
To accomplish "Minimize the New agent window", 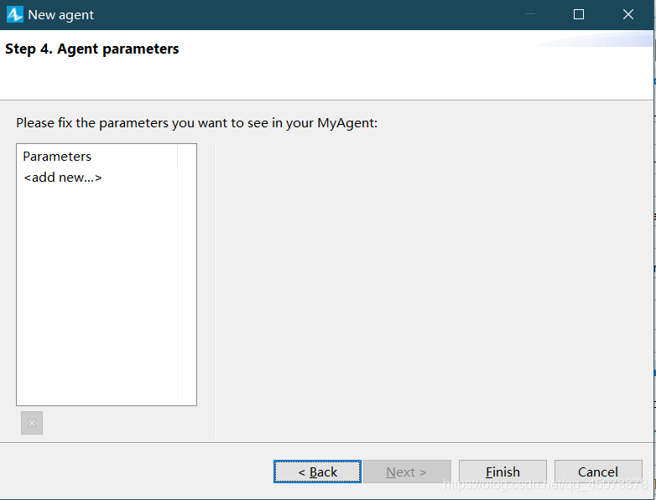I will click(530, 14).
